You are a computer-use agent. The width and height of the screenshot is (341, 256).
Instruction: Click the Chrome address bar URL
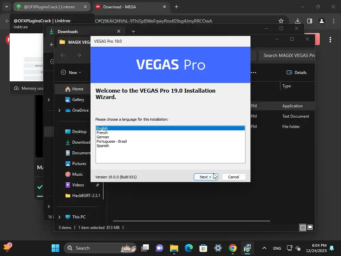[154, 21]
